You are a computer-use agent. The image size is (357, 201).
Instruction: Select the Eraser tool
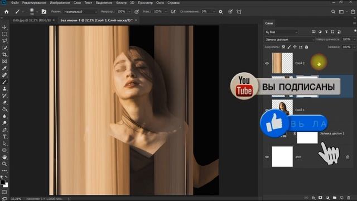(x=4, y=102)
